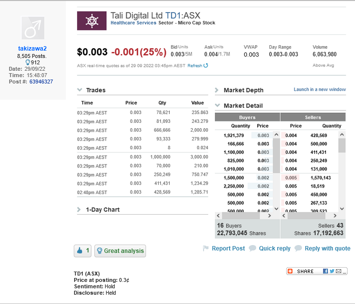Click the SHARE button label
The image size is (355, 304).
pyautogui.click(x=305, y=271)
